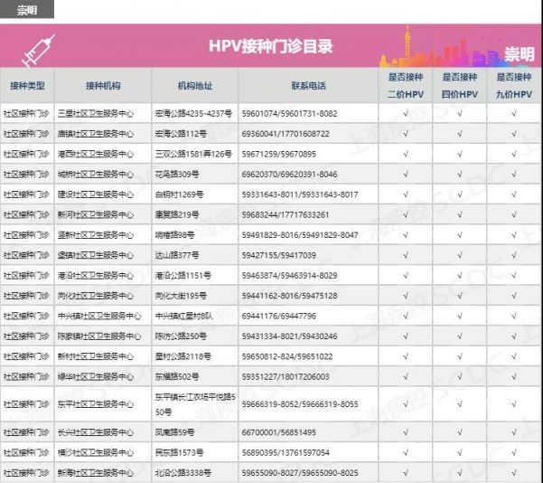Click phone 69360041/17701608722
Image resolution: width=543 pixels, height=483 pixels.
tap(286, 134)
